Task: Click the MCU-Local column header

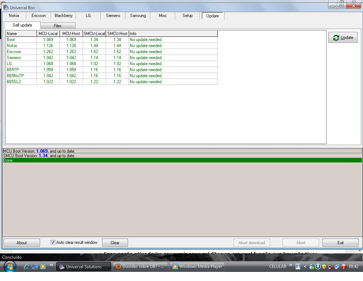Action: [48, 34]
